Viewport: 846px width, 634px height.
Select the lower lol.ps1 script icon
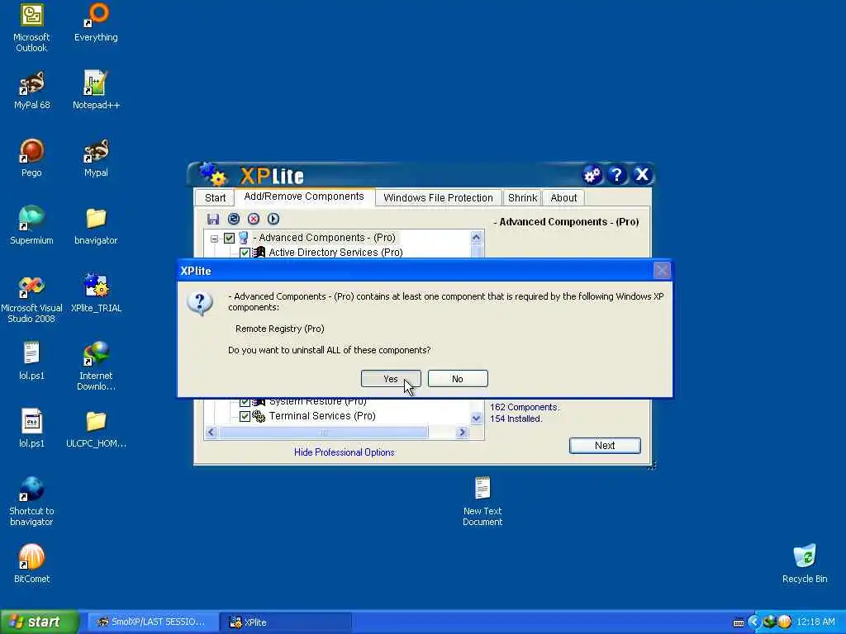(x=31, y=429)
